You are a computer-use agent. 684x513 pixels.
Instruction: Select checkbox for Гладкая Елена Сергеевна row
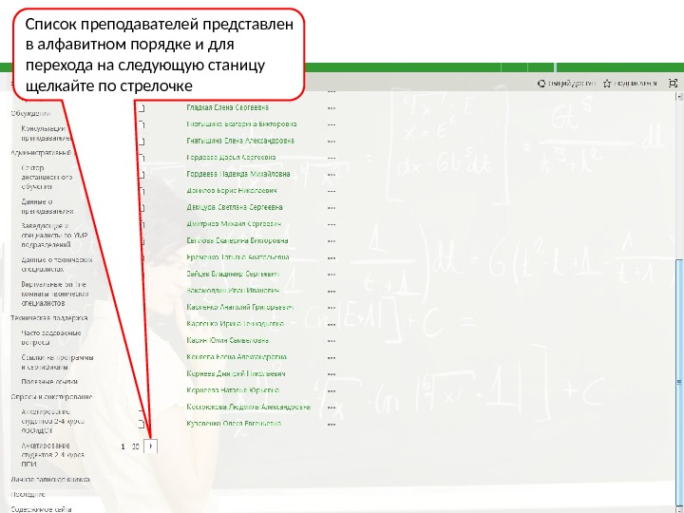tap(142, 107)
